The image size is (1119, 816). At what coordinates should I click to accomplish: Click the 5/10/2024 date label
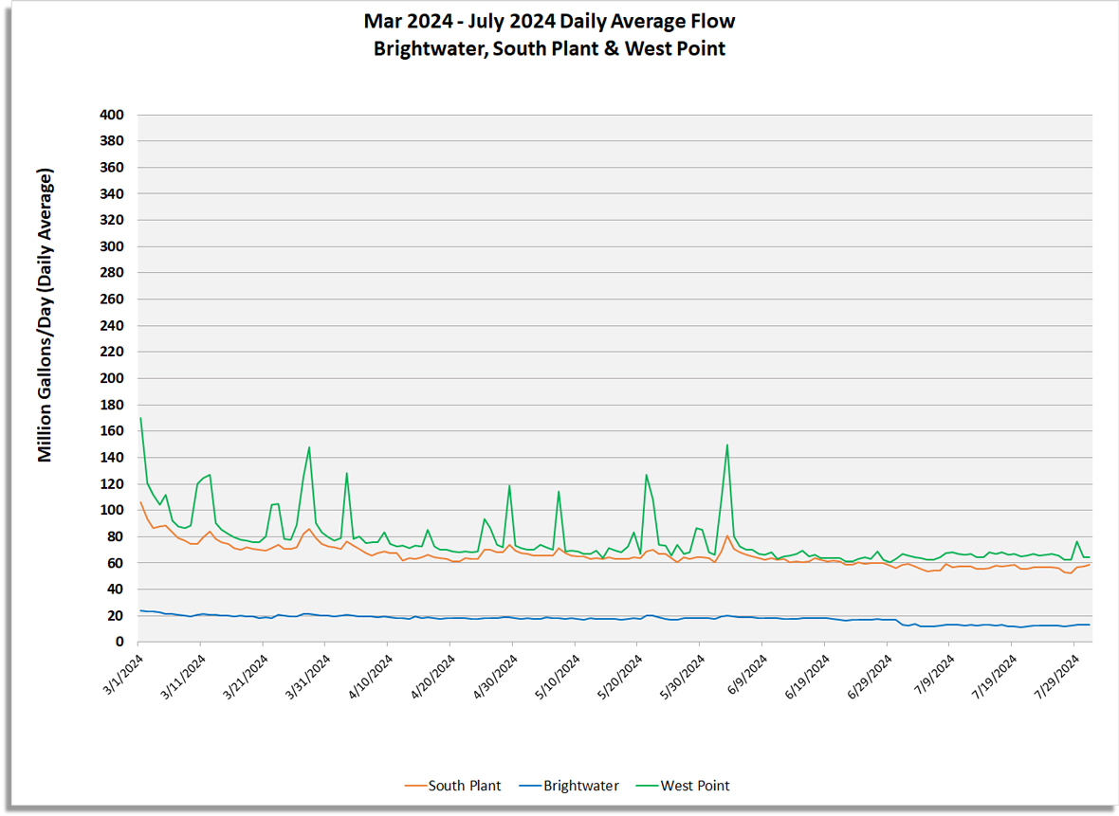(558, 678)
